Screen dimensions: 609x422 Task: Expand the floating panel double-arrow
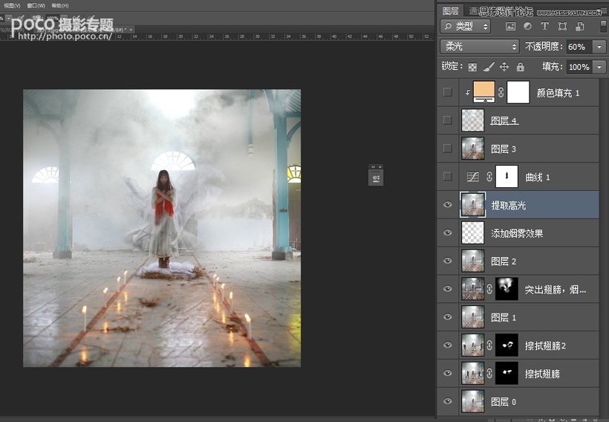(x=373, y=166)
